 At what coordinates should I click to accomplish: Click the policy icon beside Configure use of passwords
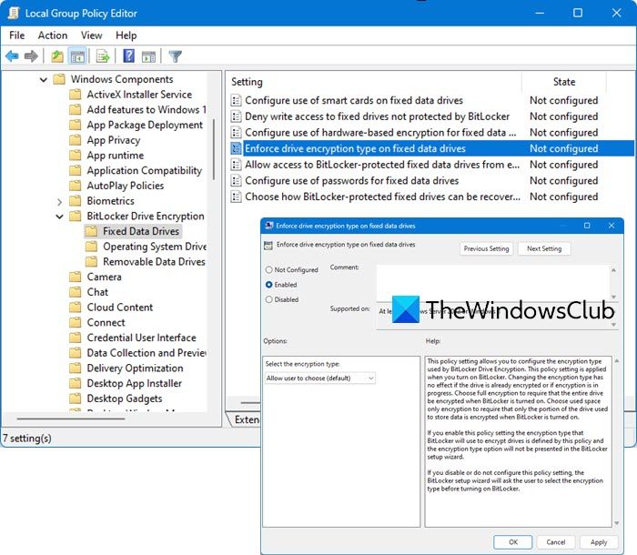[236, 181]
